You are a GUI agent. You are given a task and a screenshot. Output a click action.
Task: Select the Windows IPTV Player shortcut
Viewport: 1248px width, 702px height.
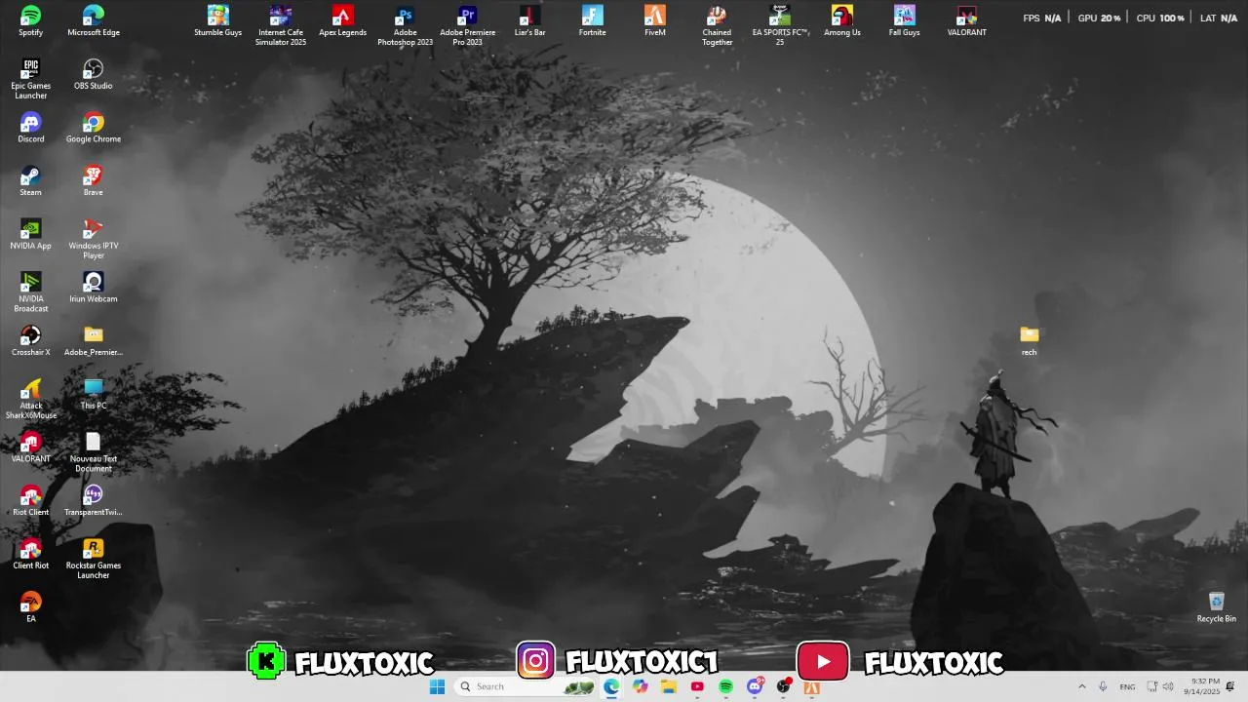pos(94,239)
